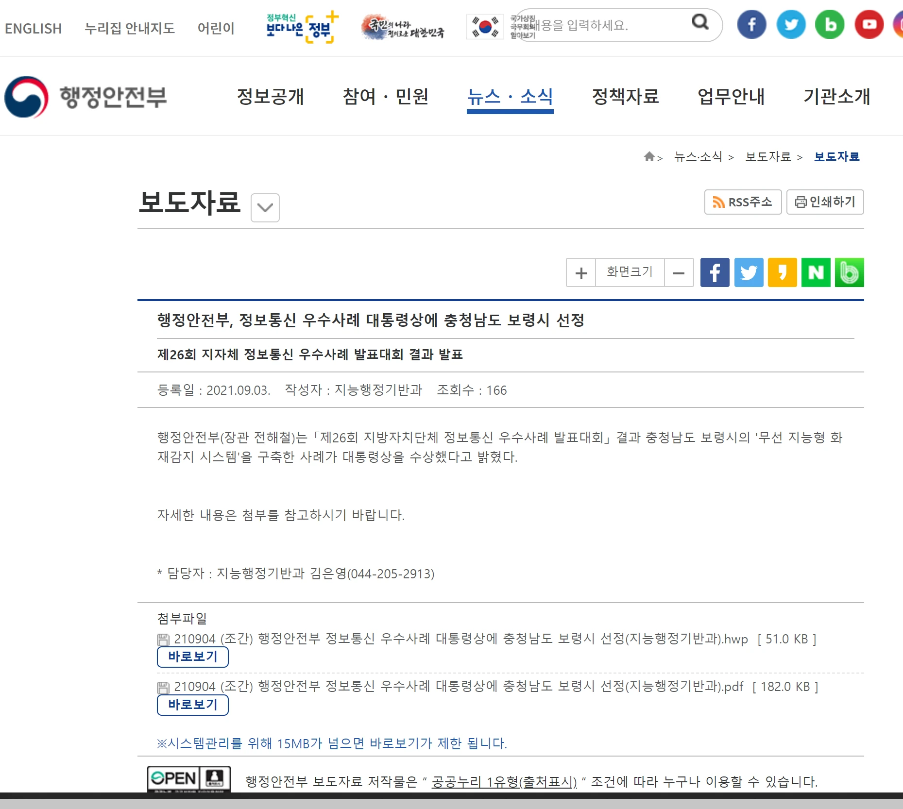Click the 국민의 나라 대한민국 banner

(402, 27)
